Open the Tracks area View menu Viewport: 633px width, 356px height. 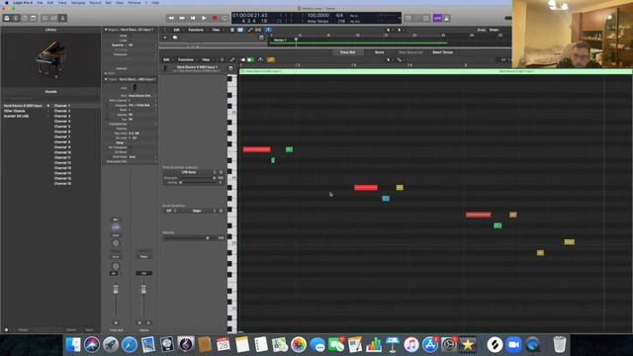(x=217, y=30)
